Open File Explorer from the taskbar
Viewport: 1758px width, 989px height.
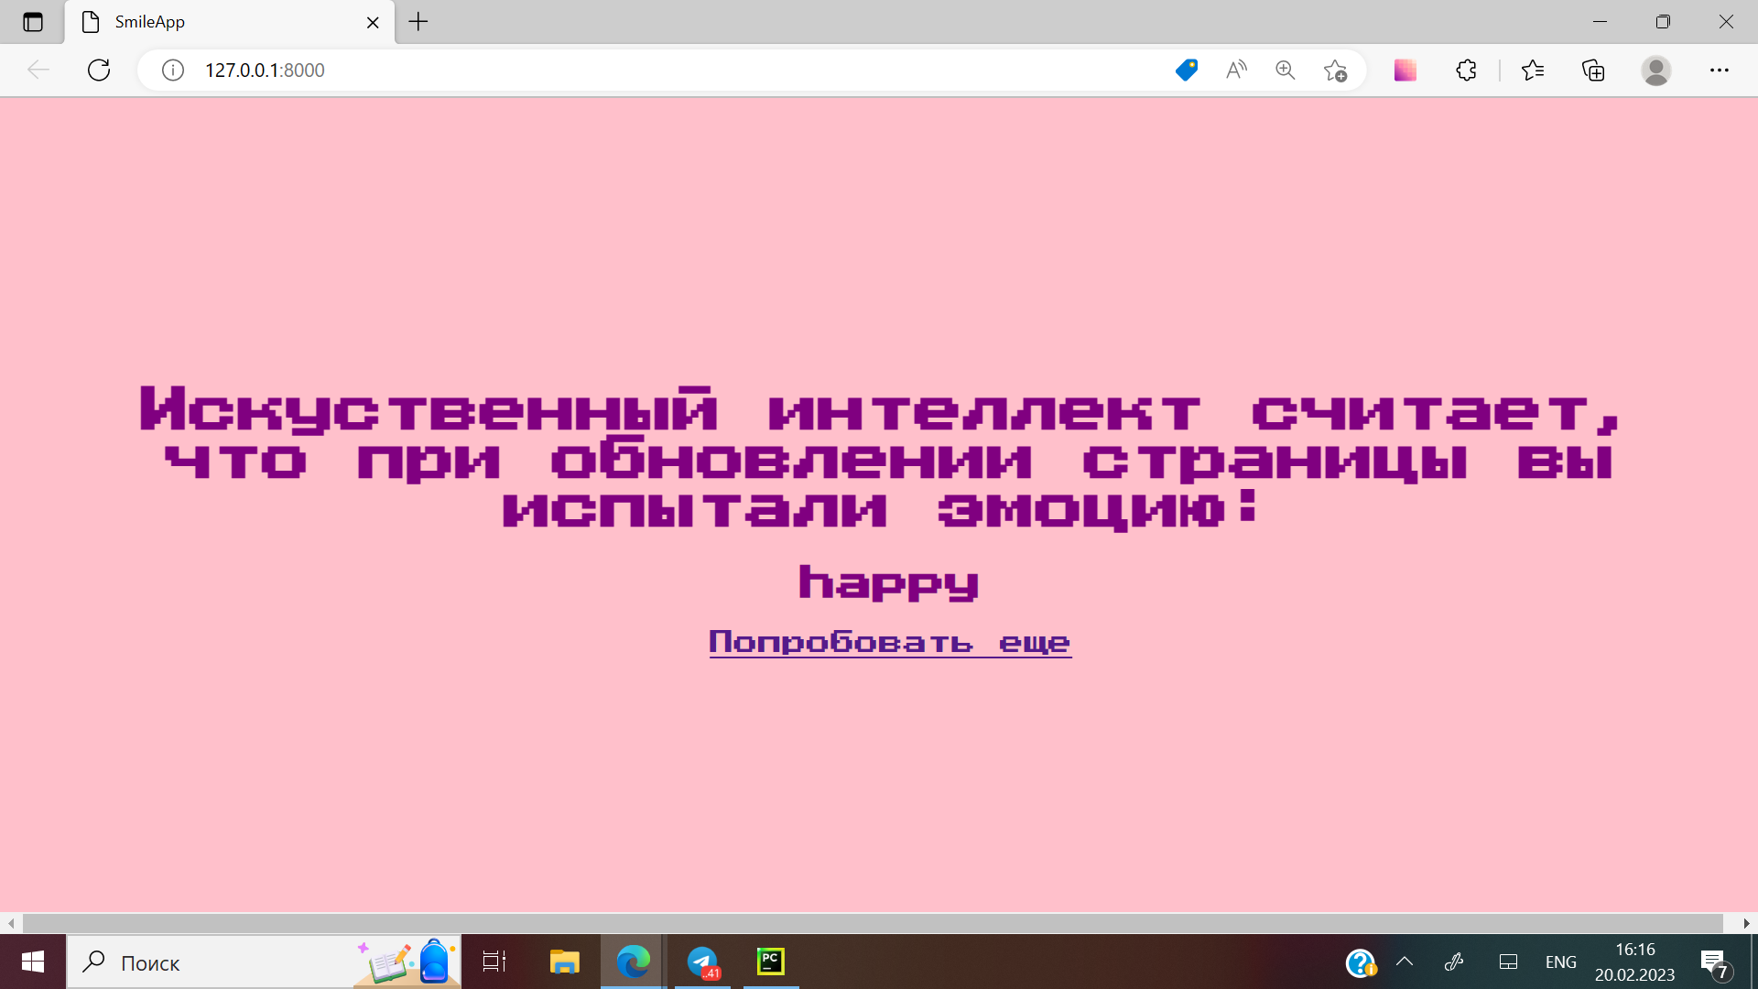click(x=564, y=962)
